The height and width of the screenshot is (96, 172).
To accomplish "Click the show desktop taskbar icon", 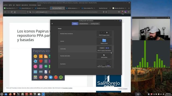I will coord(6,94).
